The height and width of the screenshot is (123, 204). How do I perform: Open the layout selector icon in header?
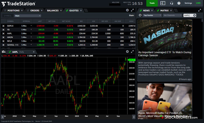(163, 3)
